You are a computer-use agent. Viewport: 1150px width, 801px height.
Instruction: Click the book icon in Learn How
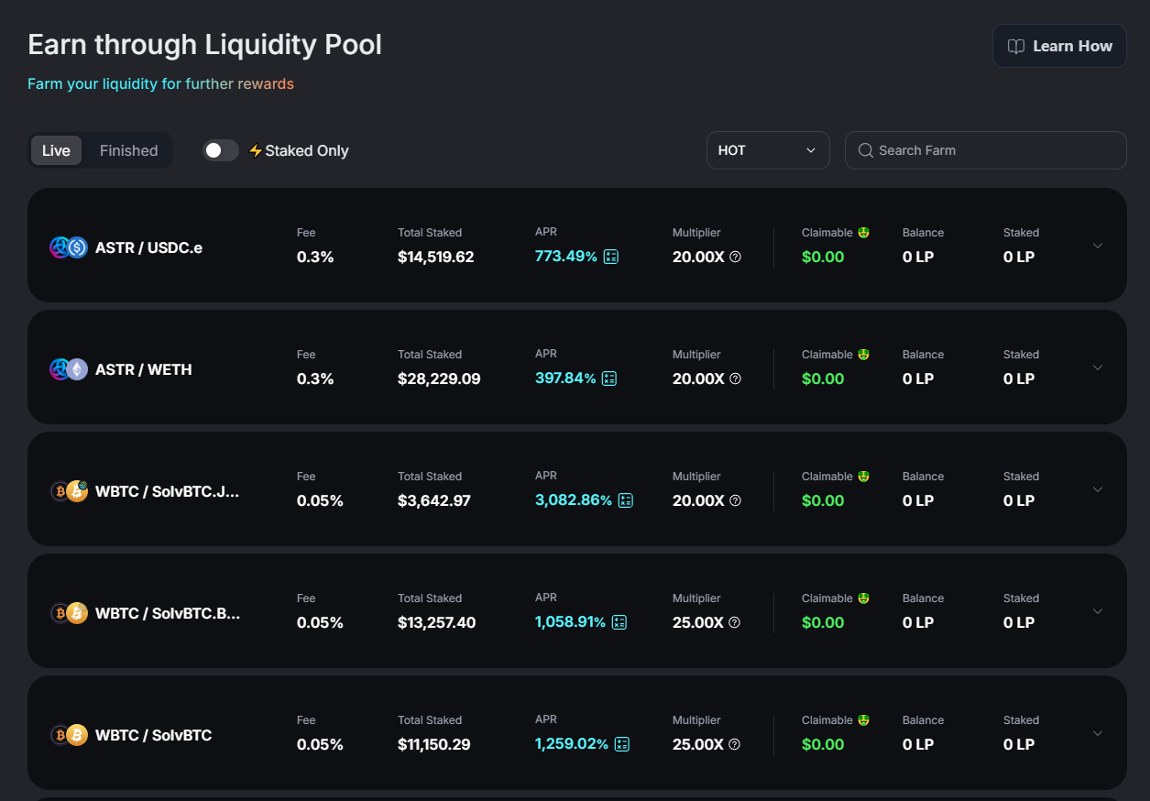(1016, 47)
